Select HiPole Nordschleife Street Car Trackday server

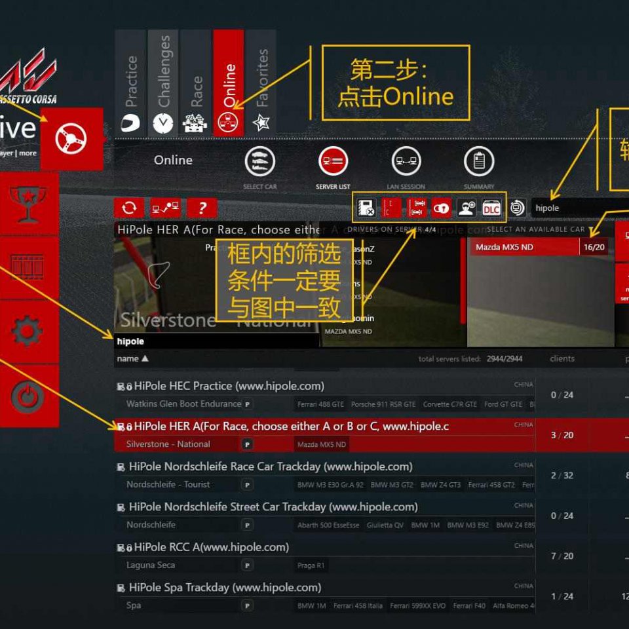point(324,516)
